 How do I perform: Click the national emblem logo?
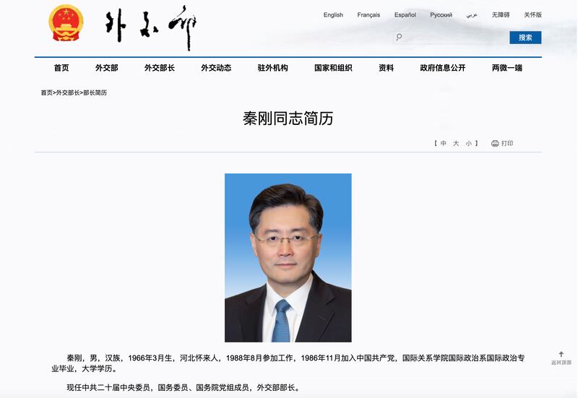point(66,24)
